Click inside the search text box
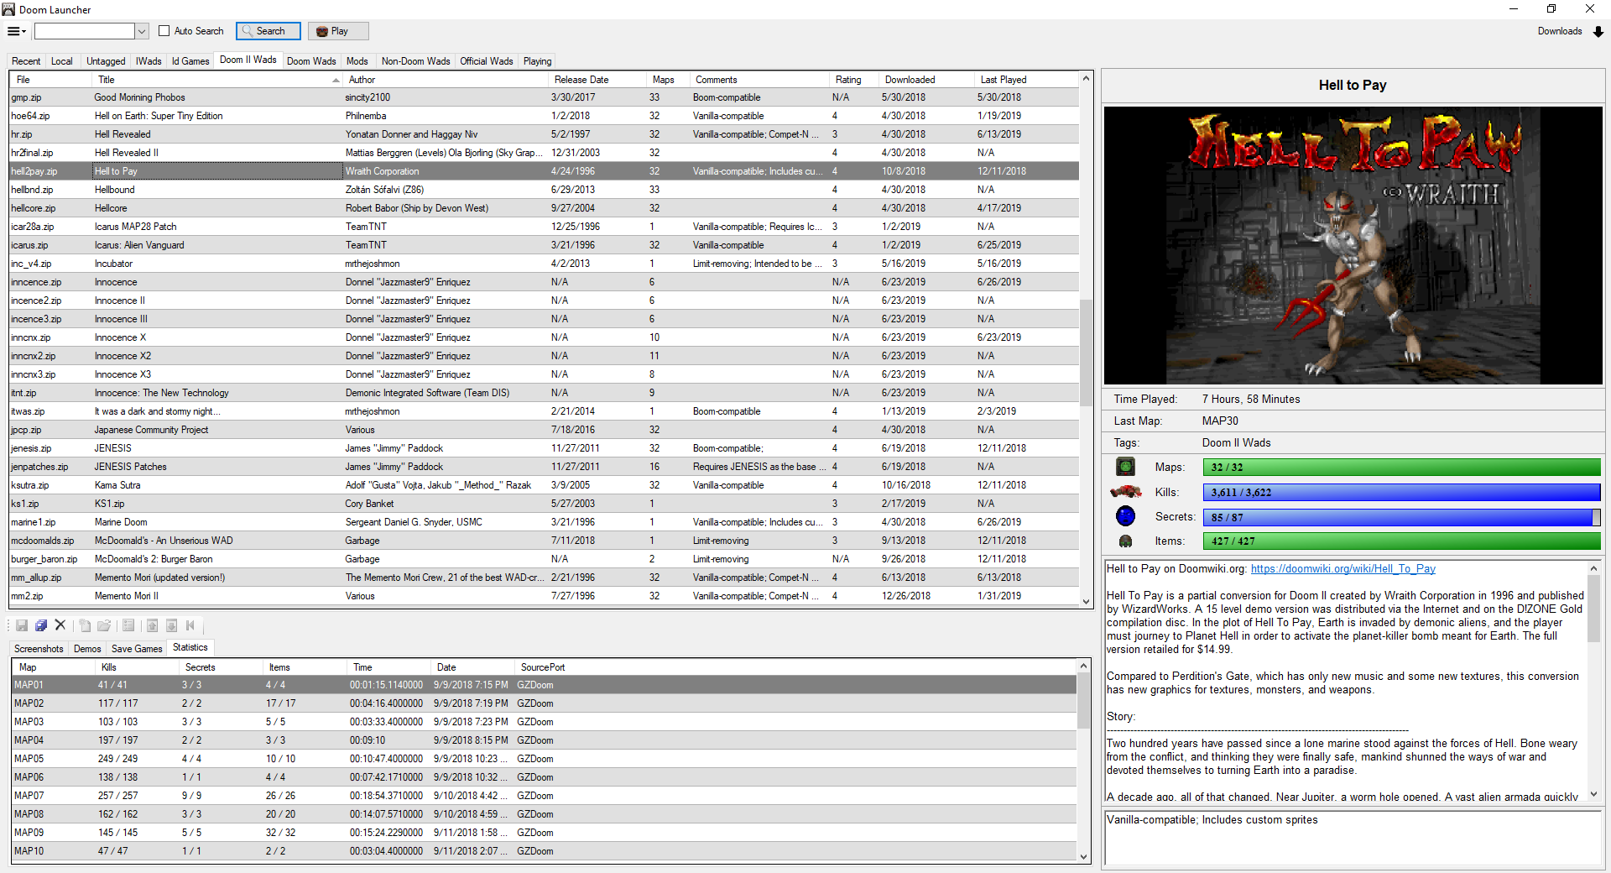Screen dimensions: 1611x873 coord(85,31)
